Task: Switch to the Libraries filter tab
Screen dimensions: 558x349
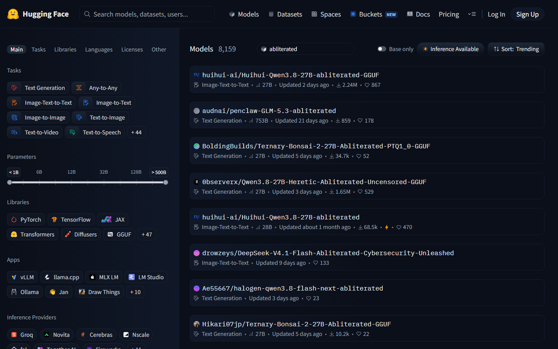Action: [65, 49]
